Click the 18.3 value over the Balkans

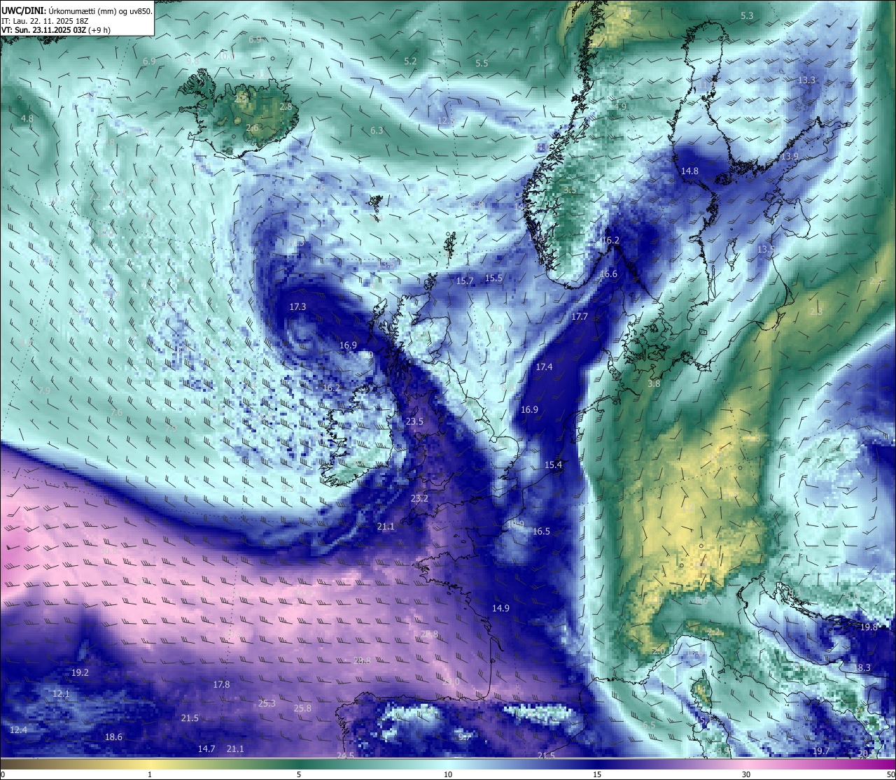pos(862,669)
